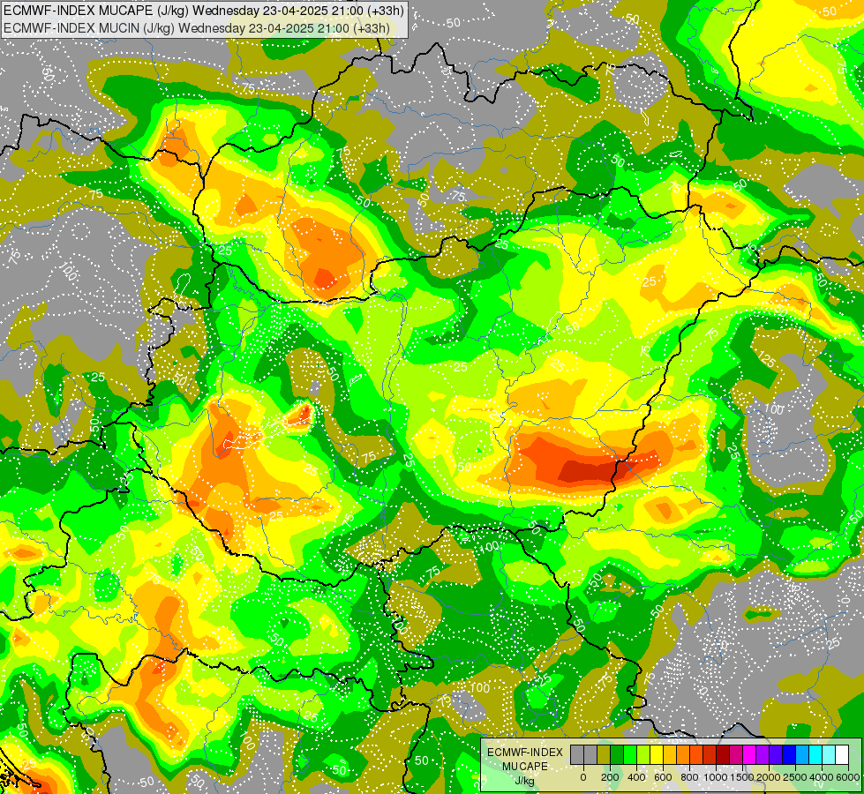Select the bright magenta legend swatch

click(x=749, y=755)
